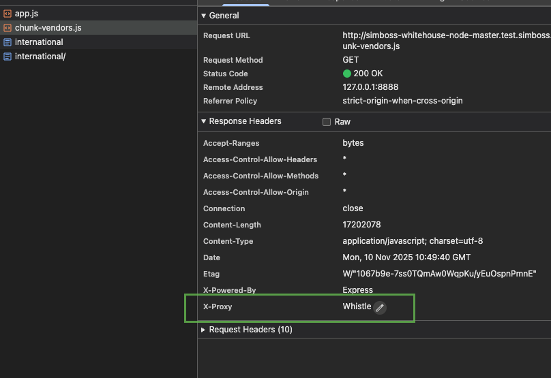Enable the Raw checkbox for response headers

[x=327, y=122]
